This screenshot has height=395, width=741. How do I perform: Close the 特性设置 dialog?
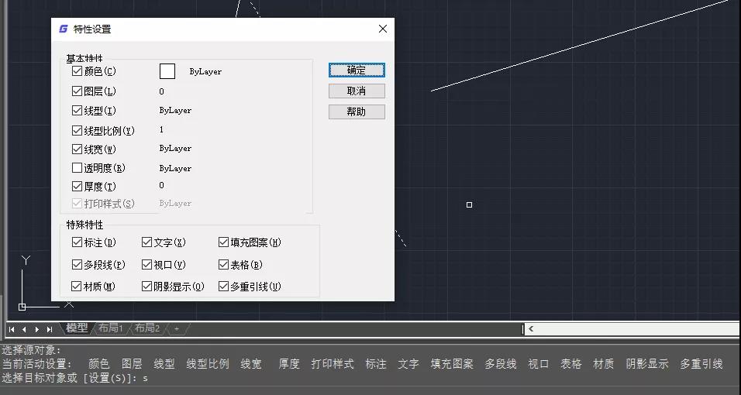click(x=383, y=29)
